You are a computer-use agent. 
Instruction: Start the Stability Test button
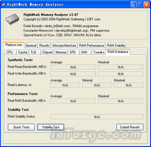tap(51, 127)
